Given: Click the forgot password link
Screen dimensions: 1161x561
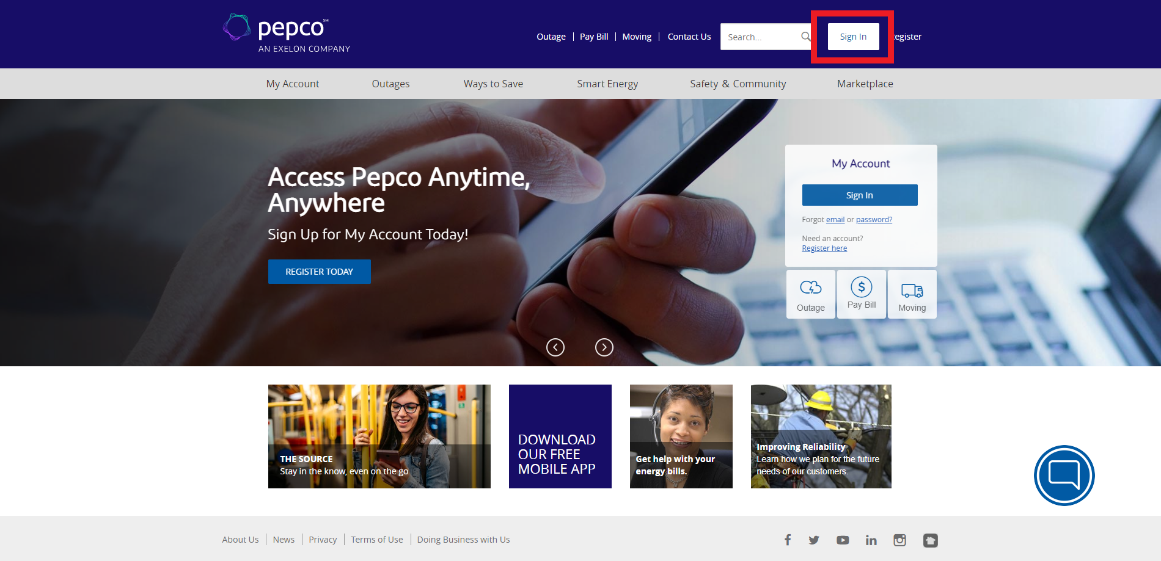Looking at the screenshot, I should coord(874,220).
